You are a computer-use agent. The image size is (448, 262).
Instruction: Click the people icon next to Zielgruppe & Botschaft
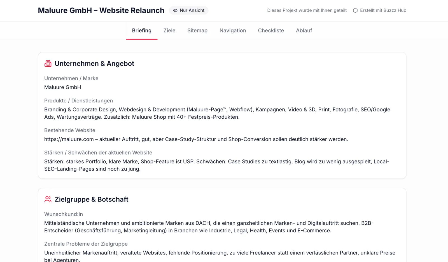48,199
